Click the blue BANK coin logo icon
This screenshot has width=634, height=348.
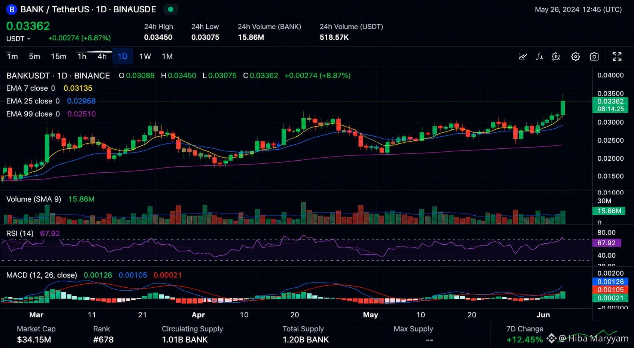tap(12, 9)
